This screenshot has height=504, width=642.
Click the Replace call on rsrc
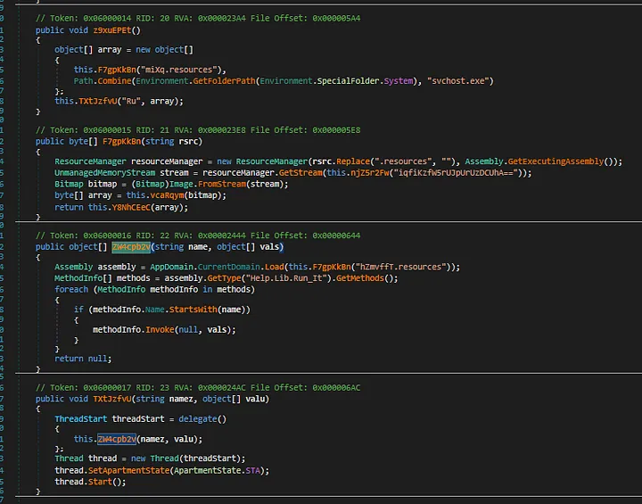pos(353,161)
